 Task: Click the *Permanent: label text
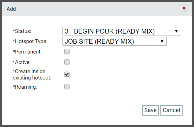27,52
